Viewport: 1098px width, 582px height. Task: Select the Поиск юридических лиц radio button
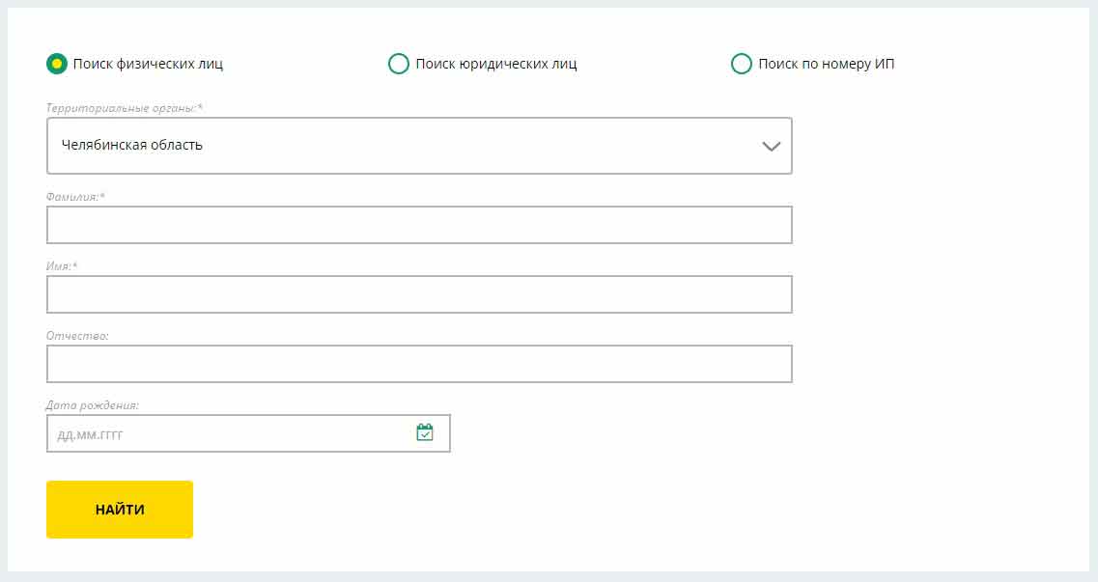click(x=399, y=65)
